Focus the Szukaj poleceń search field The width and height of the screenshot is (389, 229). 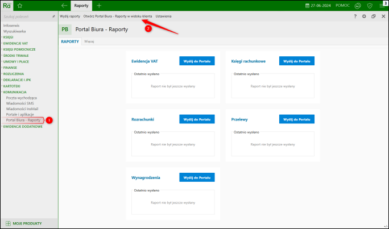pyautogui.click(x=27, y=16)
